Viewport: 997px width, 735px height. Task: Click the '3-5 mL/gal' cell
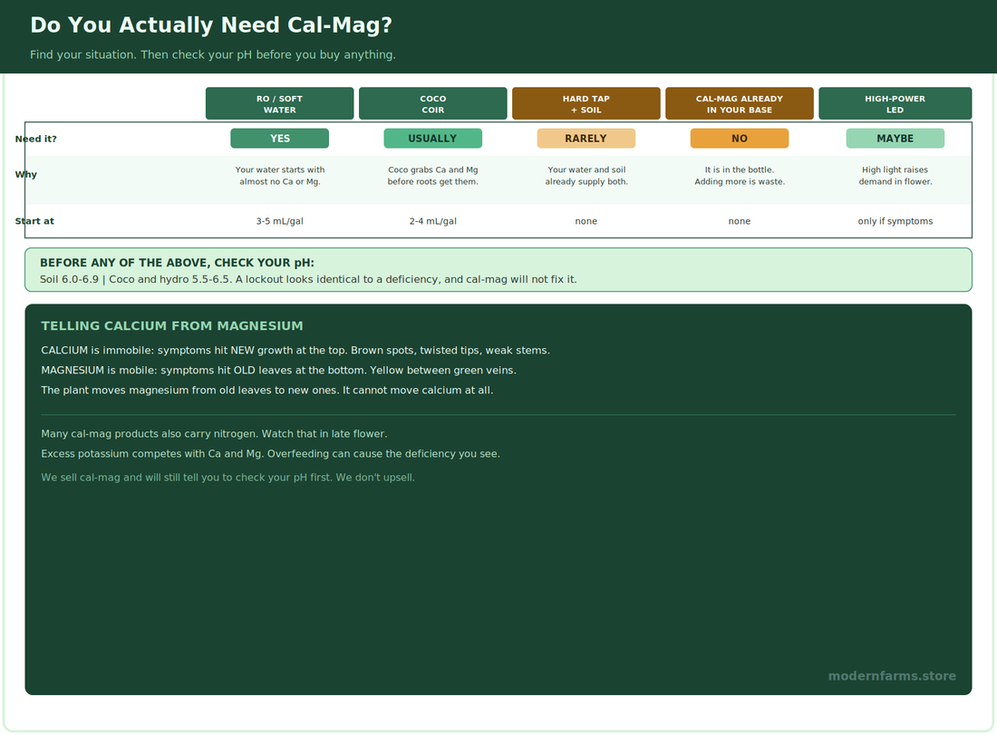coord(280,221)
